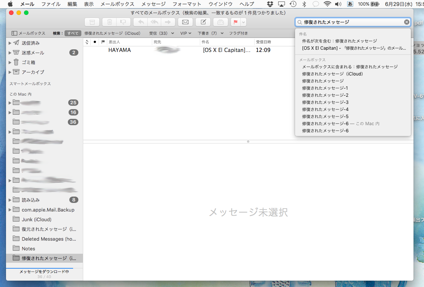The height and width of the screenshot is (287, 424).
Task: Choose suggestion 修復されたメッセージ-1
Action: [353, 88]
